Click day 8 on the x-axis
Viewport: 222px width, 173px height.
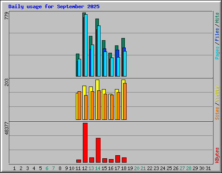pos(60,168)
